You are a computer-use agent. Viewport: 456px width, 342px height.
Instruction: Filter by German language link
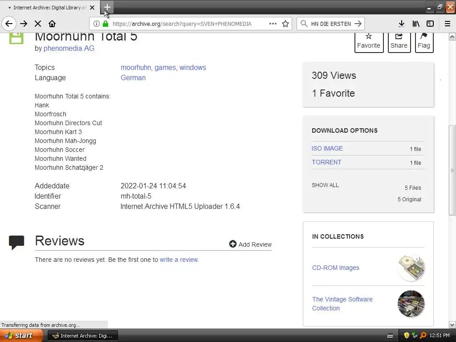pyautogui.click(x=133, y=77)
